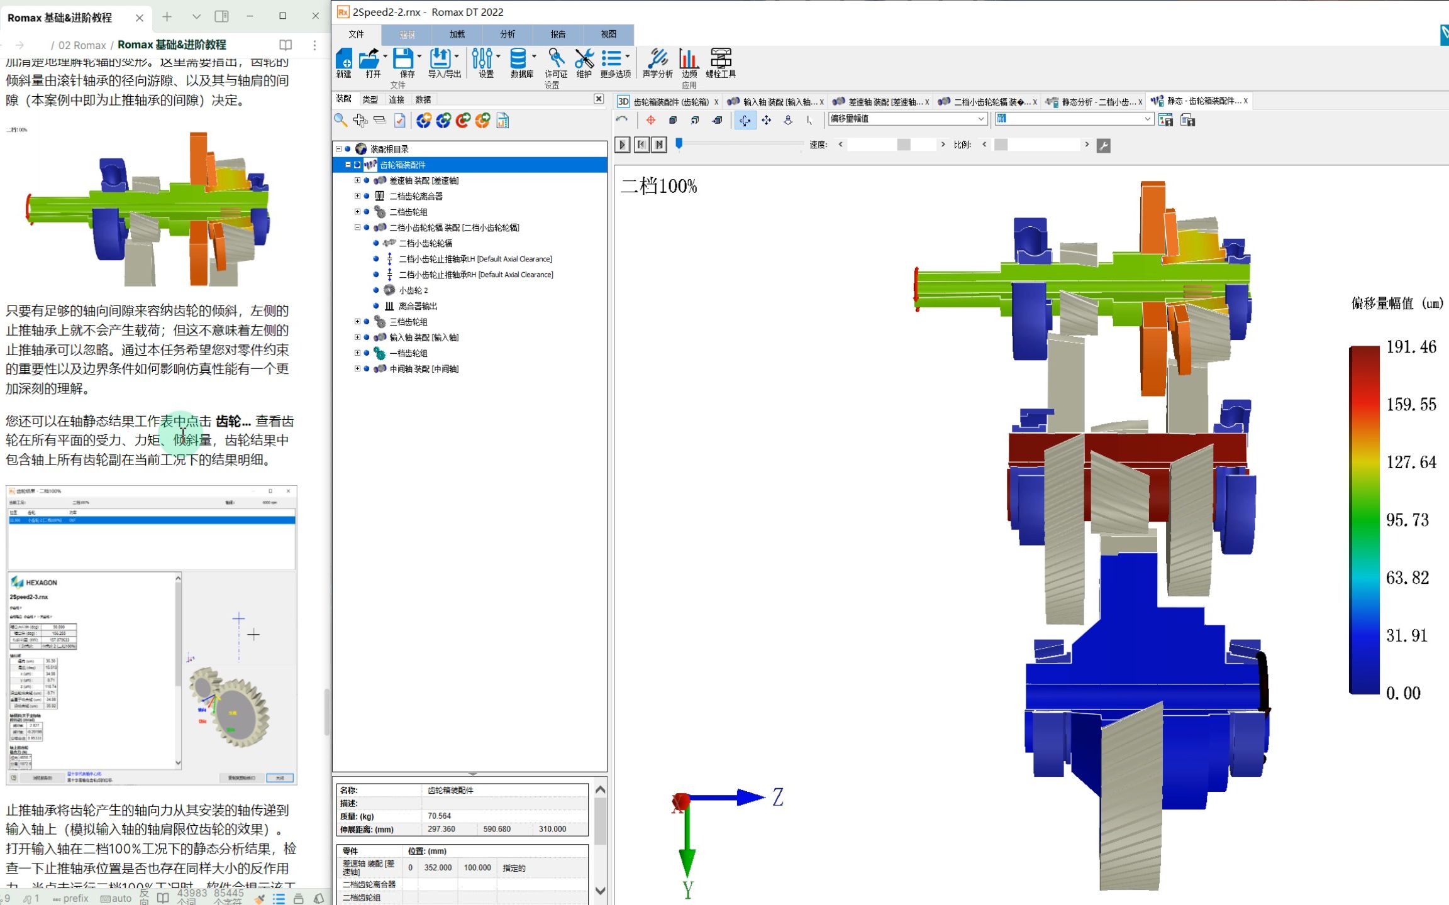This screenshot has width=1449, height=905.
Task: Click the checklist document icon in tree toolbar
Action: (400, 120)
